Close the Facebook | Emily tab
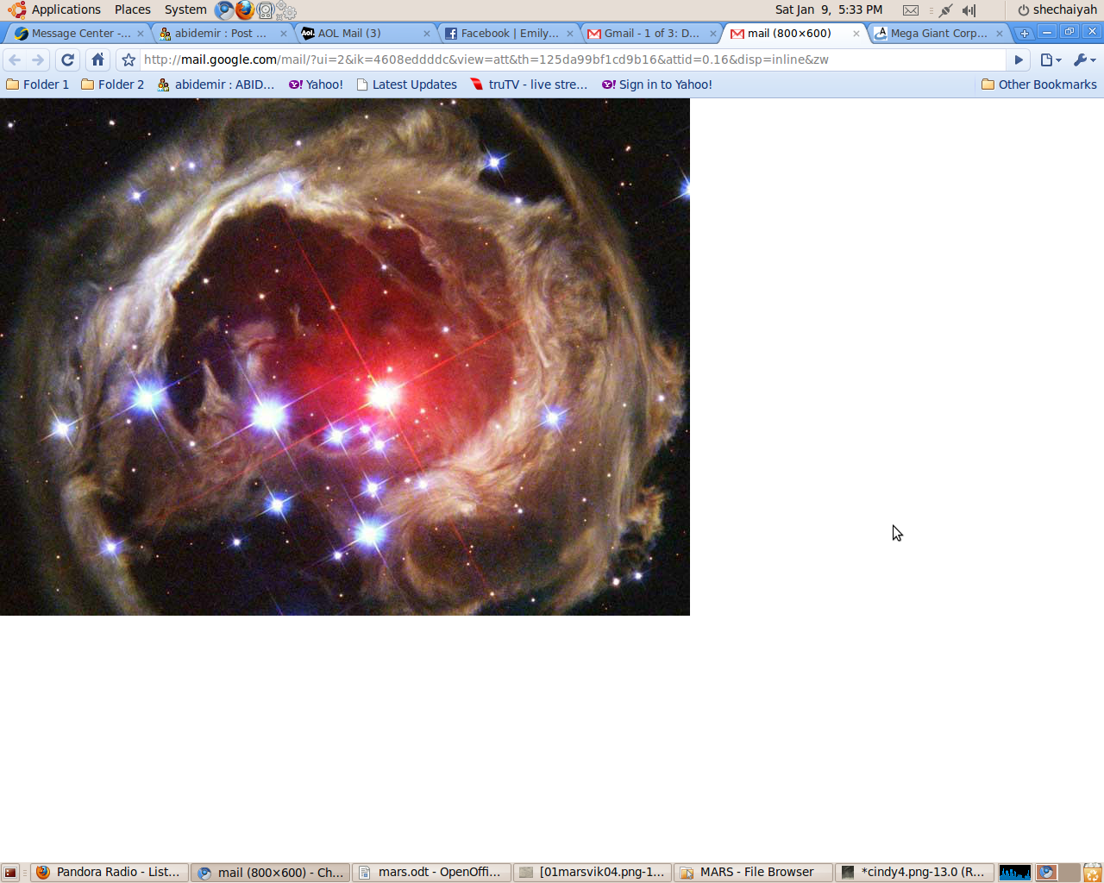Image resolution: width=1104 pixels, height=883 pixels. pyautogui.click(x=569, y=34)
